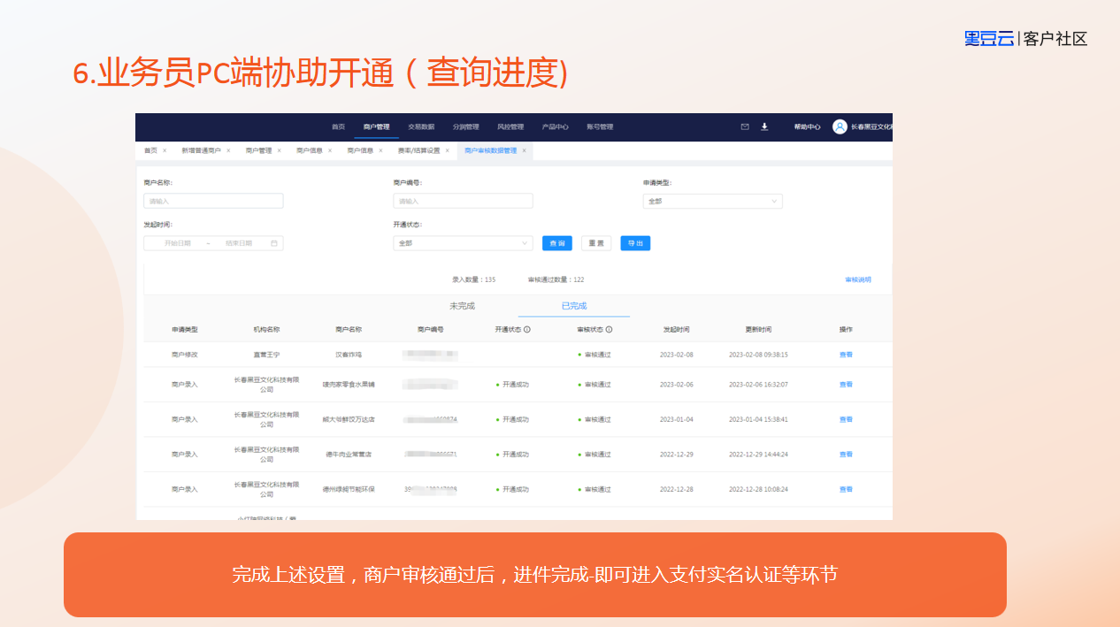This screenshot has width=1120, height=627.
Task: Open the 开通状态 dropdown
Action: [x=463, y=242]
